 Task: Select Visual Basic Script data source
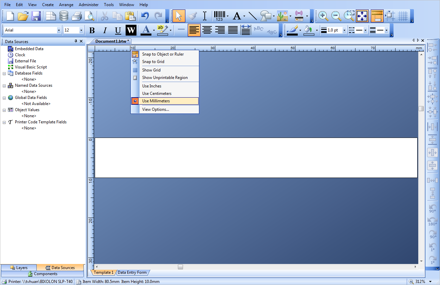click(31, 67)
